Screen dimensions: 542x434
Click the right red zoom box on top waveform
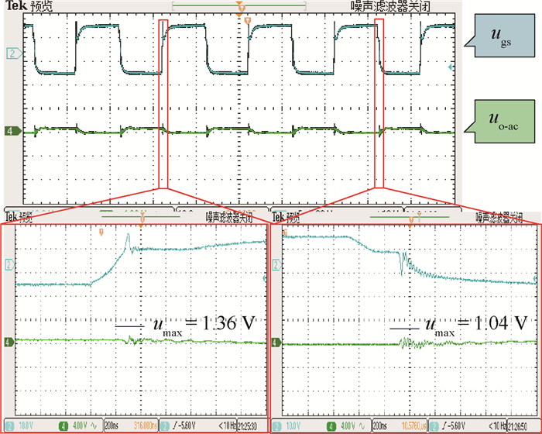[379, 103]
